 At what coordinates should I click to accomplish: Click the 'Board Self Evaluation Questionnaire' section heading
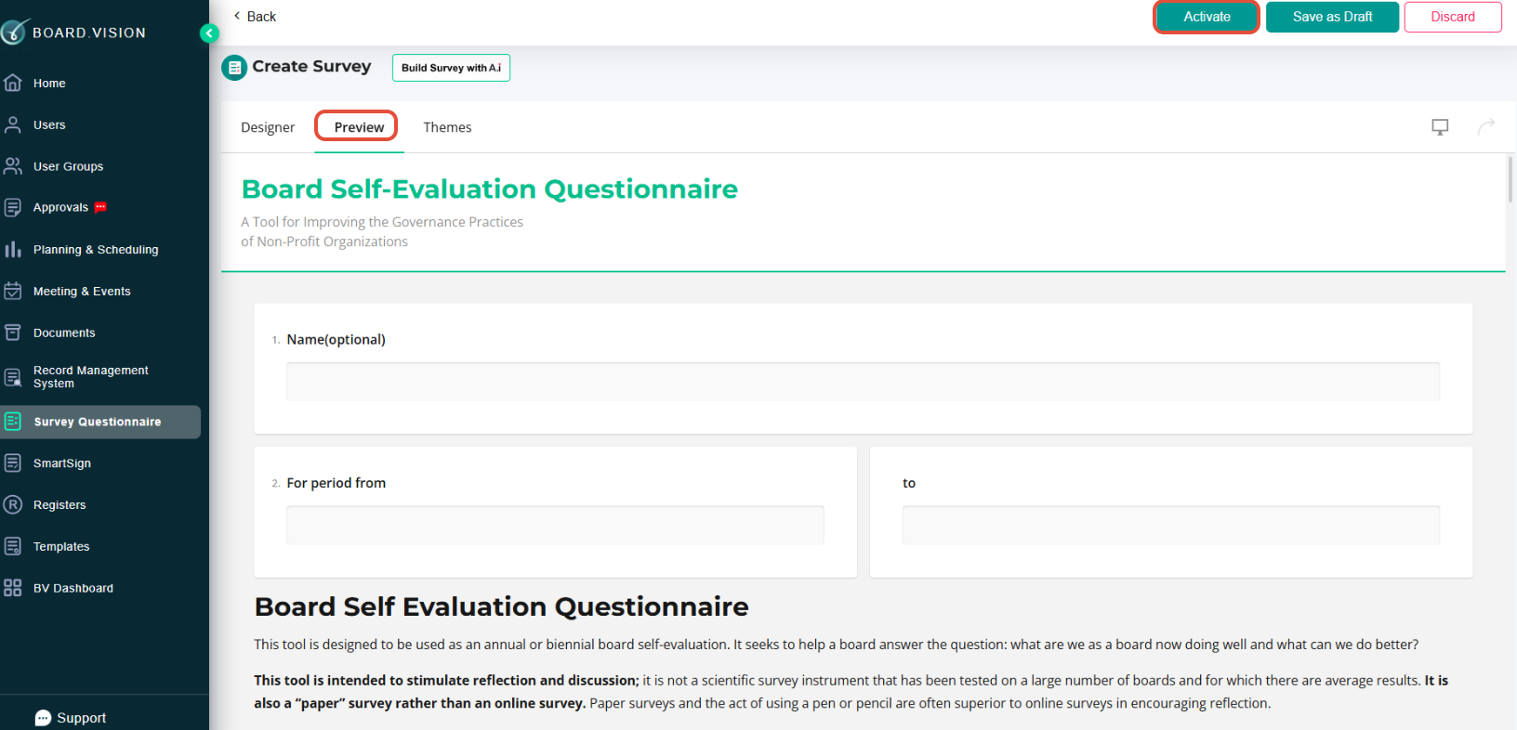tap(501, 606)
